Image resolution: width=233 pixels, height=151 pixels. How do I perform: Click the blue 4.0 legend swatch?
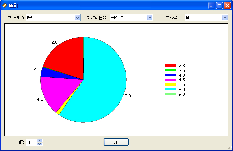(170, 75)
